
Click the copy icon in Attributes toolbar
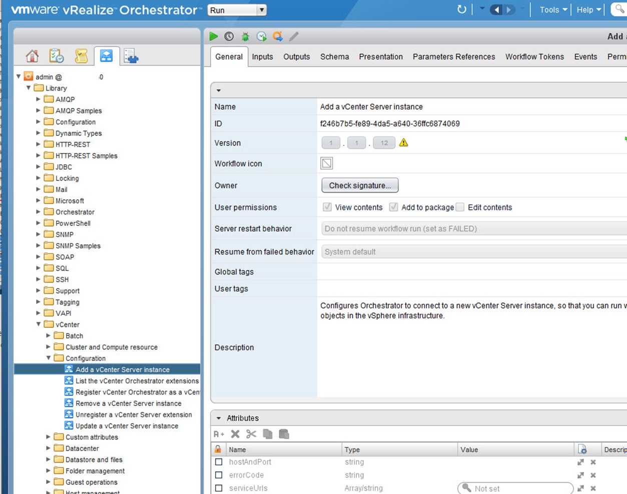point(268,434)
